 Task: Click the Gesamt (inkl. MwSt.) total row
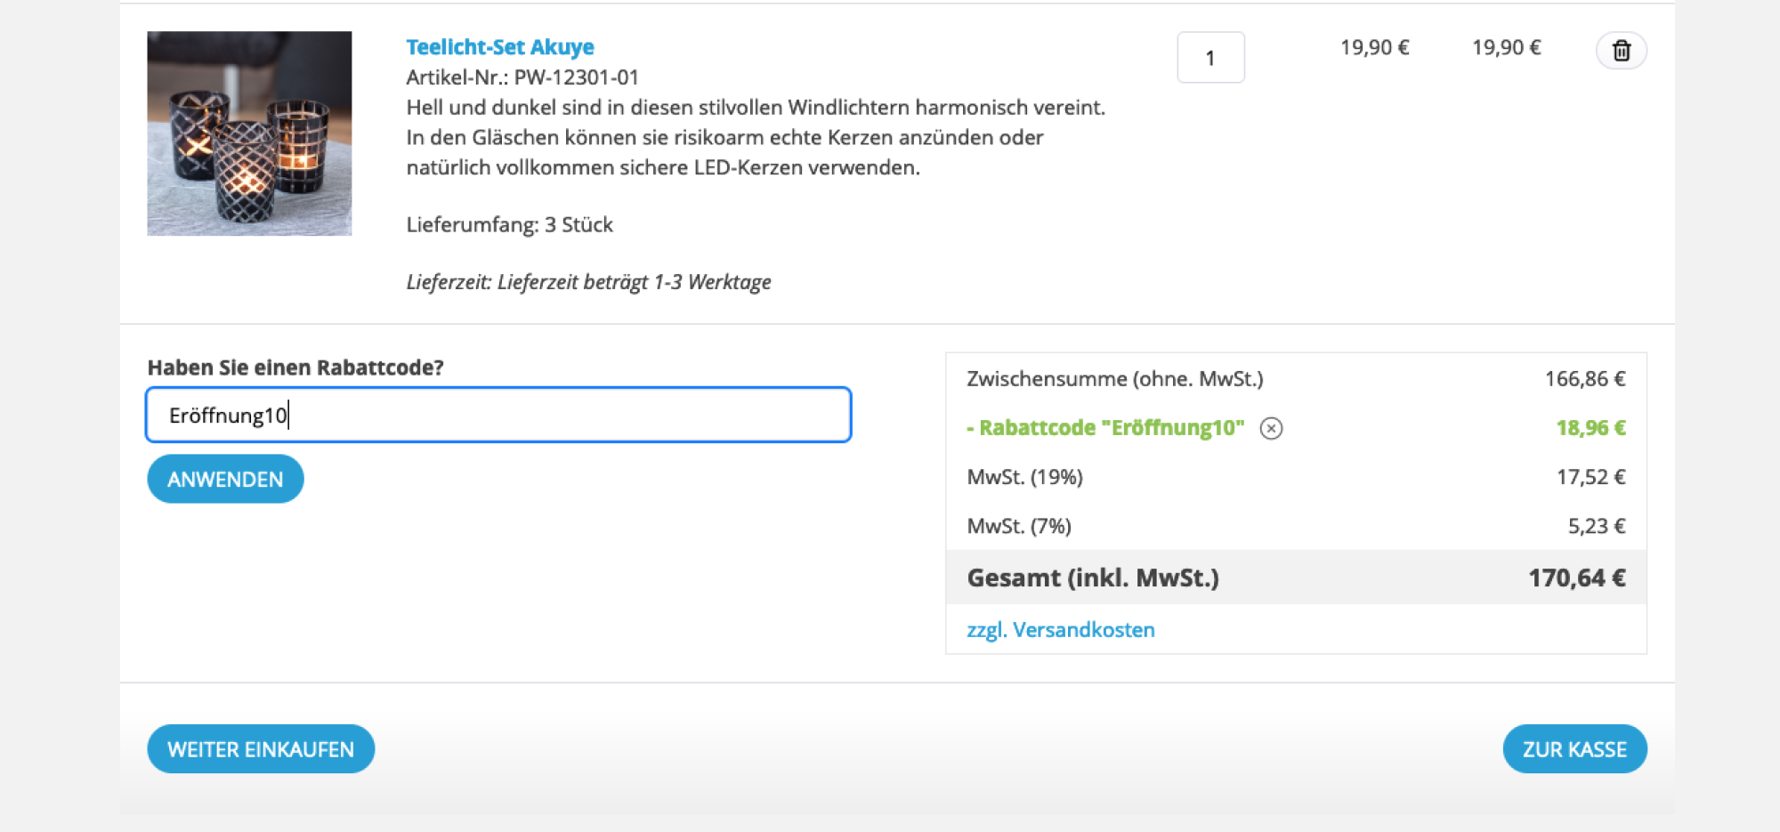click(1093, 578)
